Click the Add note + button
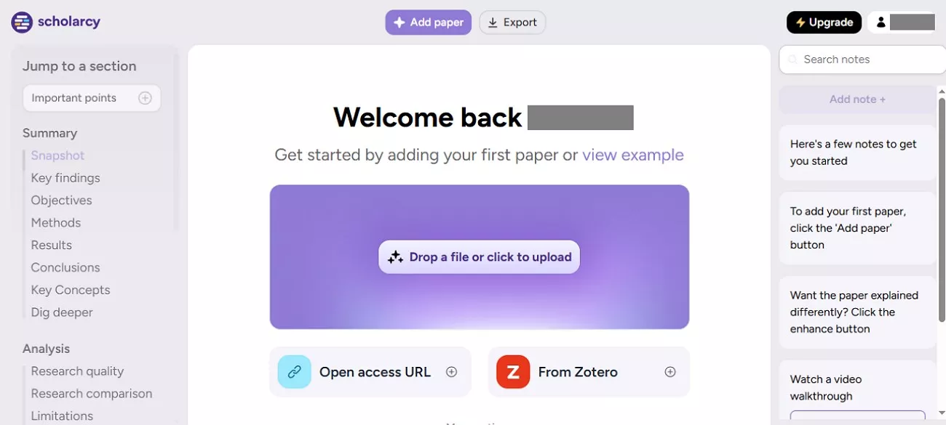The image size is (946, 425). click(x=857, y=100)
